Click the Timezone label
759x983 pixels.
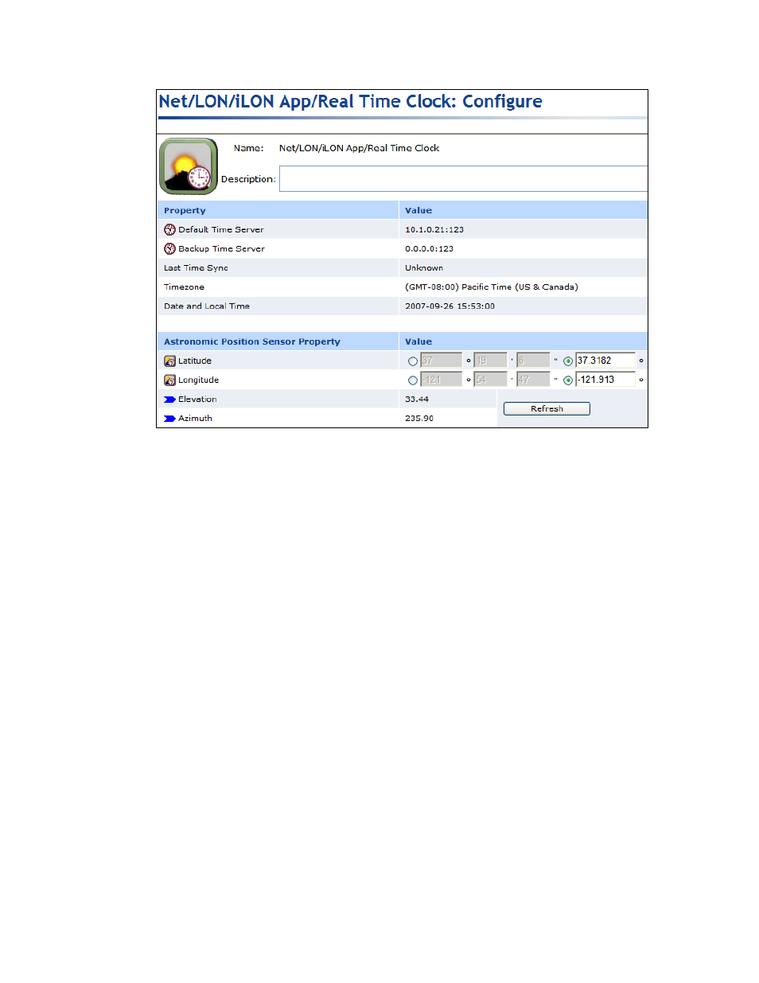point(184,287)
